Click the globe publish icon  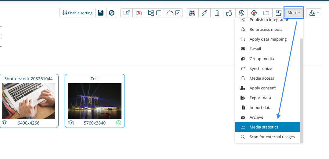tap(241, 13)
